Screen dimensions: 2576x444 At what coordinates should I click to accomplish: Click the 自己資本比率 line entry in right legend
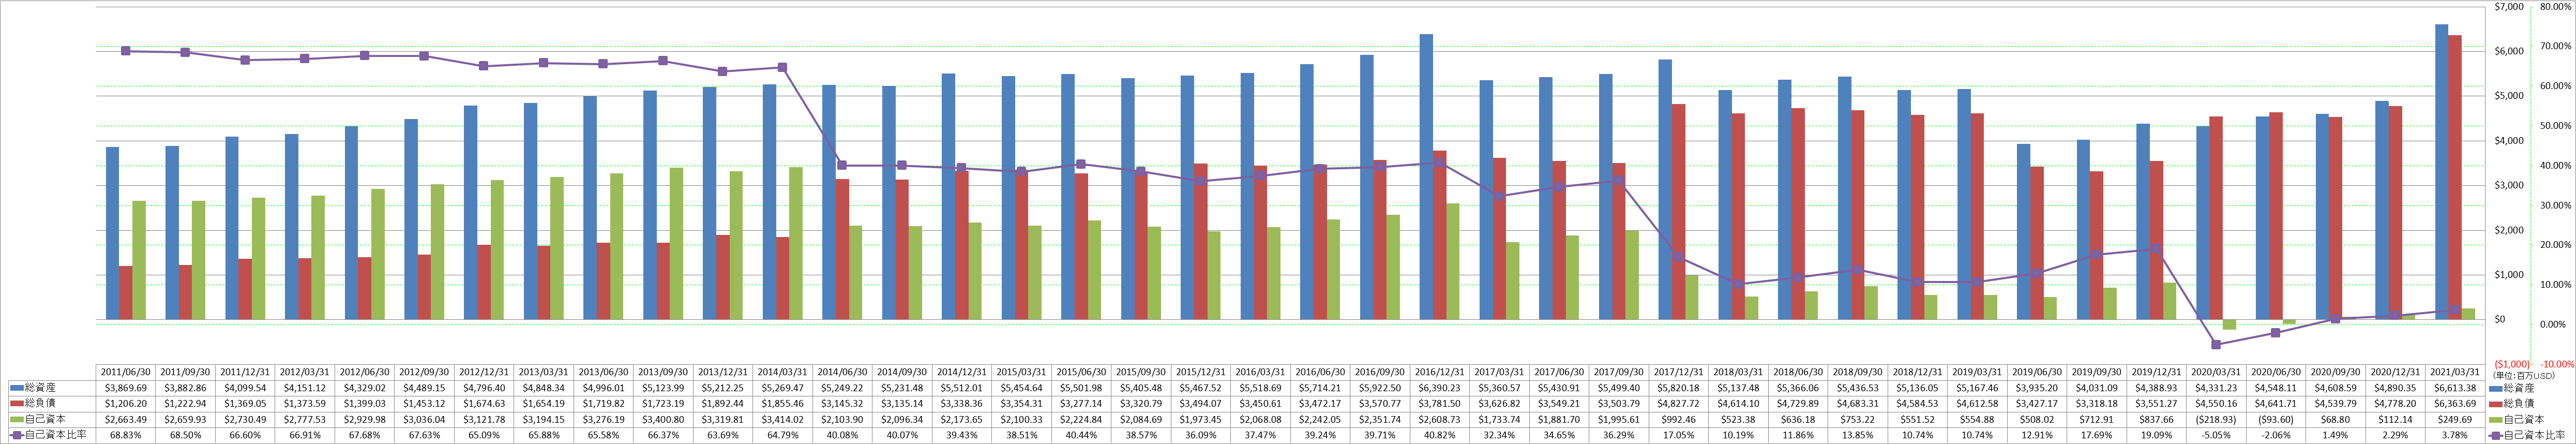(2528, 436)
